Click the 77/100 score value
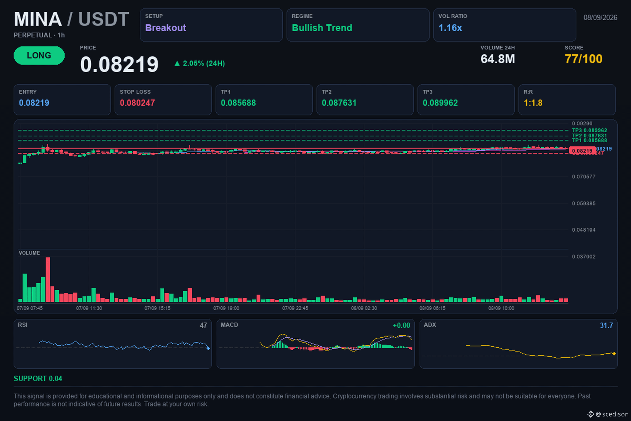Image resolution: width=631 pixels, height=421 pixels. [x=583, y=59]
